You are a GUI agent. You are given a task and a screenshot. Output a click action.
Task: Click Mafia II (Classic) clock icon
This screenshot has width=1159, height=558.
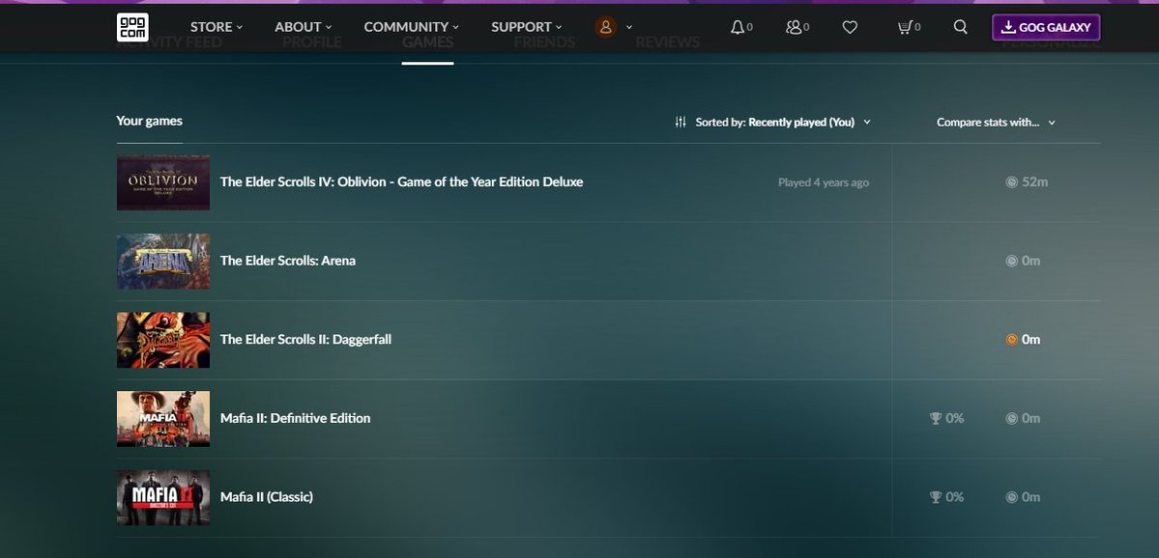click(1011, 497)
